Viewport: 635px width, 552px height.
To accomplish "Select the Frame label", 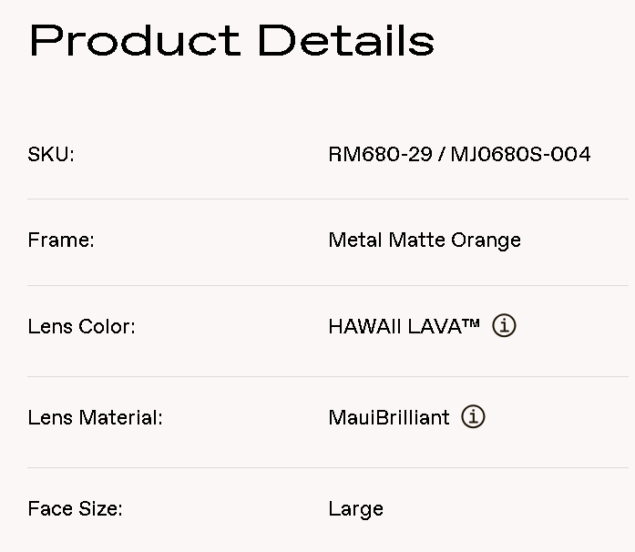I will 61,240.
